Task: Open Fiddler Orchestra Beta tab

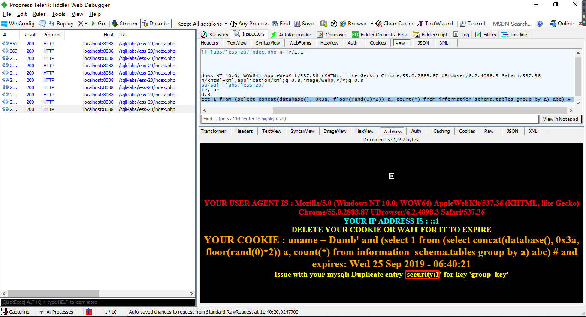Action: coord(379,34)
